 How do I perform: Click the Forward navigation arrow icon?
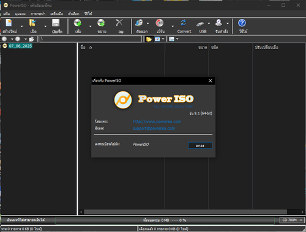click(x=18, y=39)
